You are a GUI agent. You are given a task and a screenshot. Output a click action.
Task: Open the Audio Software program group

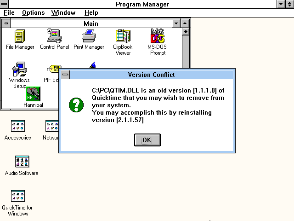coord(22,162)
